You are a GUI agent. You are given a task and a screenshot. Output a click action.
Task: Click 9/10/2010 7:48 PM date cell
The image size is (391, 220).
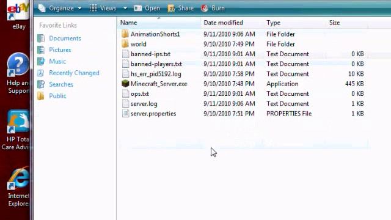[229, 84]
